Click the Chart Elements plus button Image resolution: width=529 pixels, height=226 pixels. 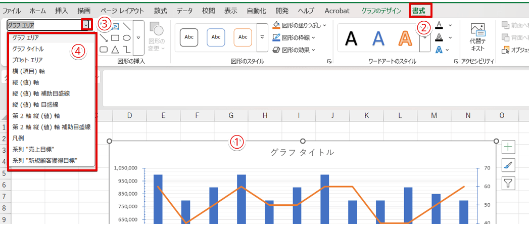[x=508, y=147]
